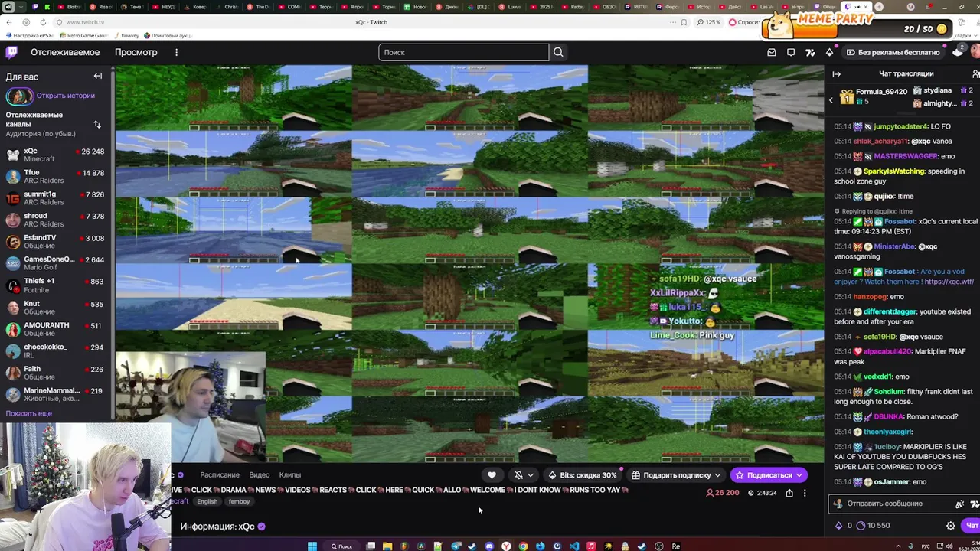Collapse the stream chat panel

tap(836, 73)
